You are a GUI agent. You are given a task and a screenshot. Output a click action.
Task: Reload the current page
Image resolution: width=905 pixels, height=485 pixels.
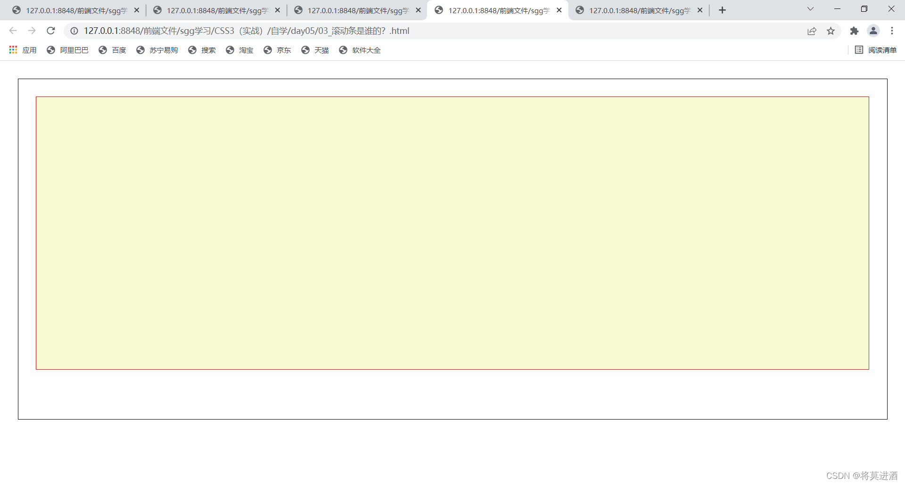click(x=51, y=31)
